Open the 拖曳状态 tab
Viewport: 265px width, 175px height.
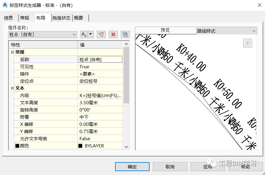61,18
